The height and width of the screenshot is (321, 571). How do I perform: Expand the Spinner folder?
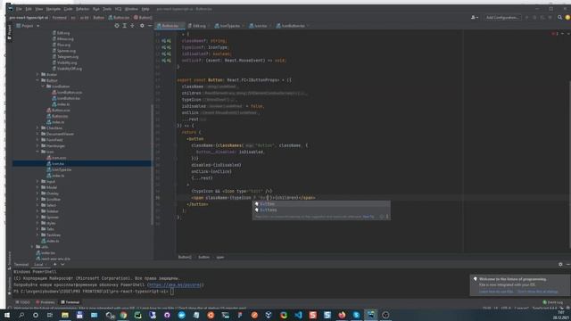37,217
